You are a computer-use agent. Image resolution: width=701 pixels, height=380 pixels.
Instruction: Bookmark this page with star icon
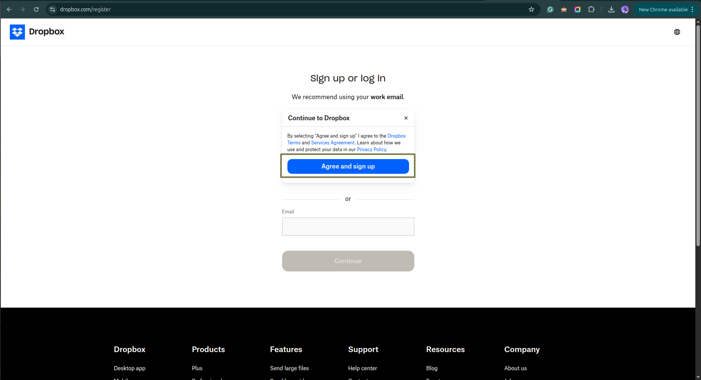click(531, 9)
